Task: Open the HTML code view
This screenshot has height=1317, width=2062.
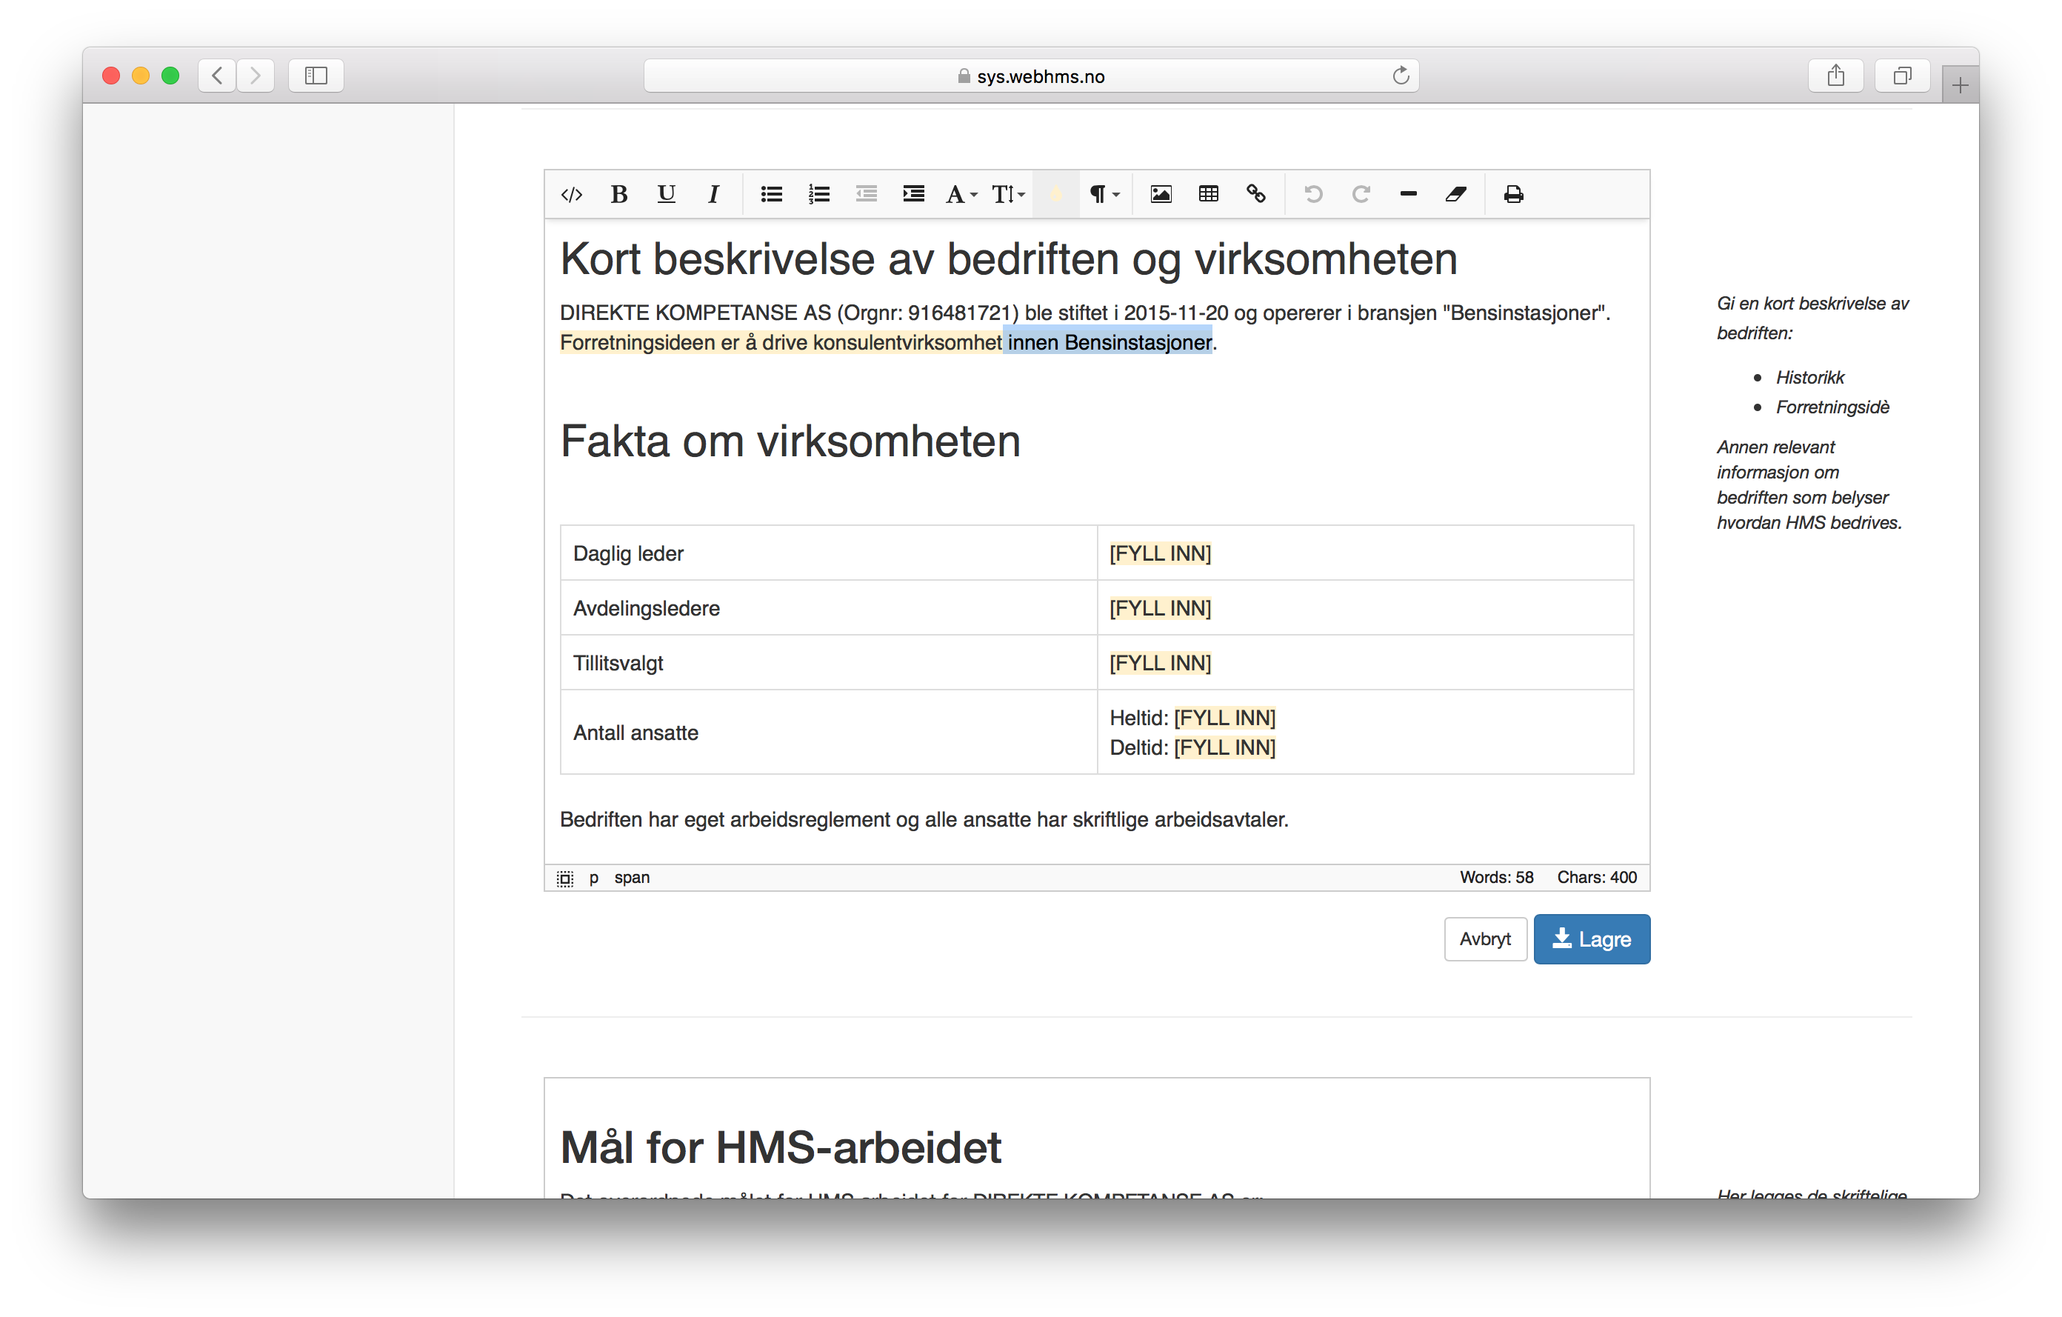Action: [x=571, y=194]
